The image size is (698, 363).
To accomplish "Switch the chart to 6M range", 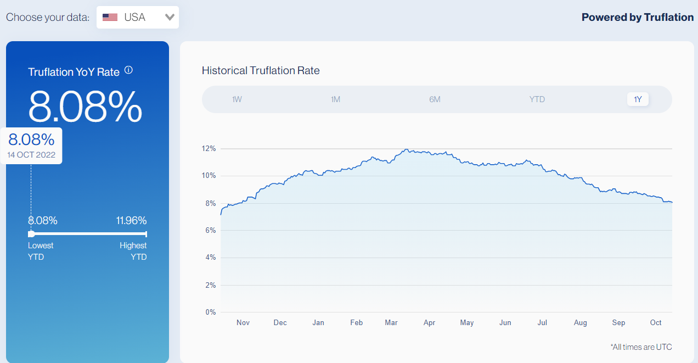I will click(435, 99).
